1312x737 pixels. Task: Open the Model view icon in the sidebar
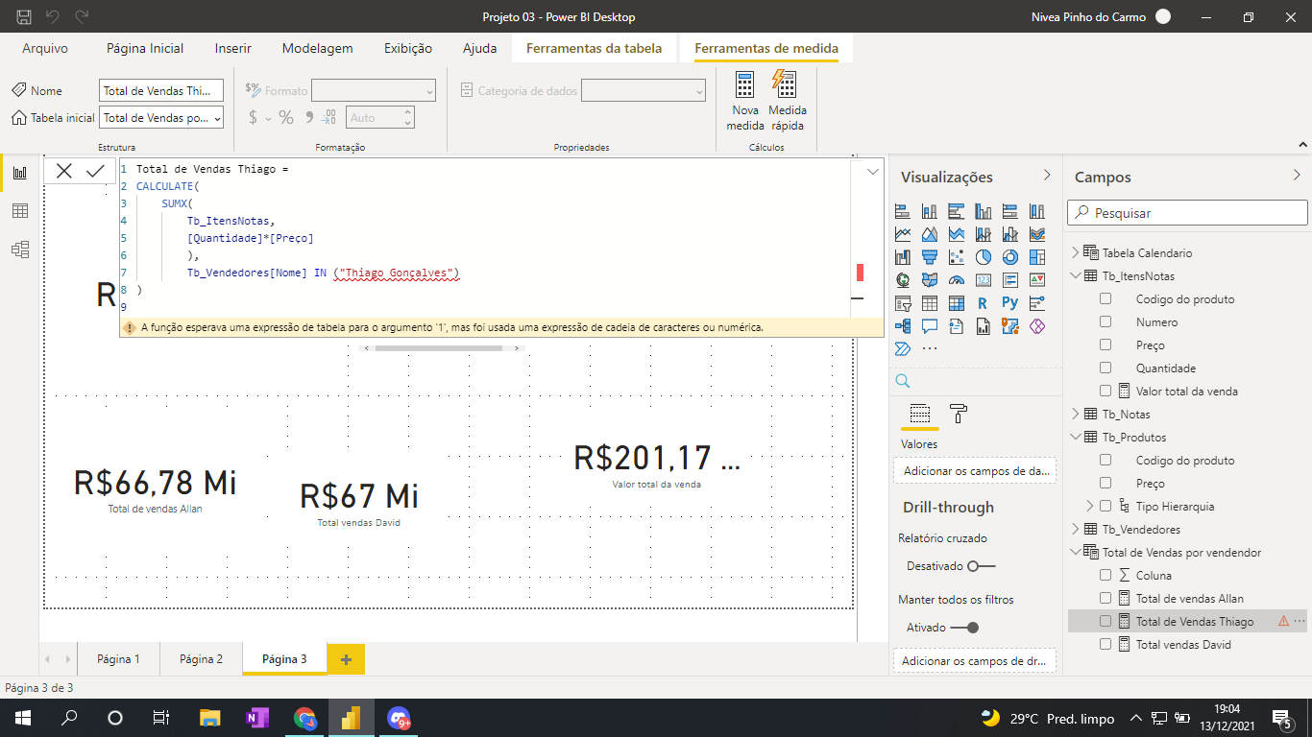[19, 250]
